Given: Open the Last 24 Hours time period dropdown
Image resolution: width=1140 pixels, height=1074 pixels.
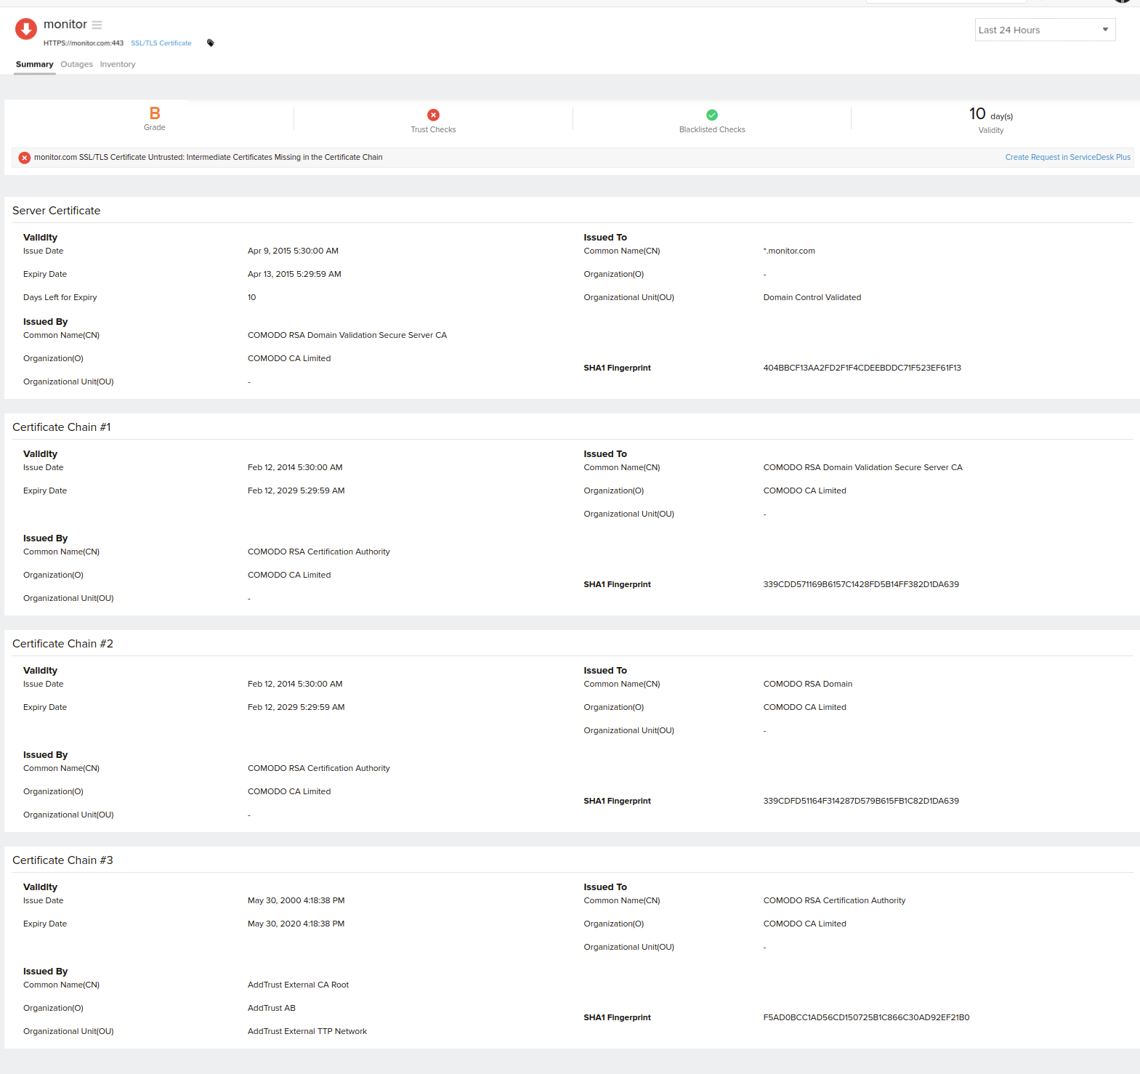Looking at the screenshot, I should [1044, 30].
